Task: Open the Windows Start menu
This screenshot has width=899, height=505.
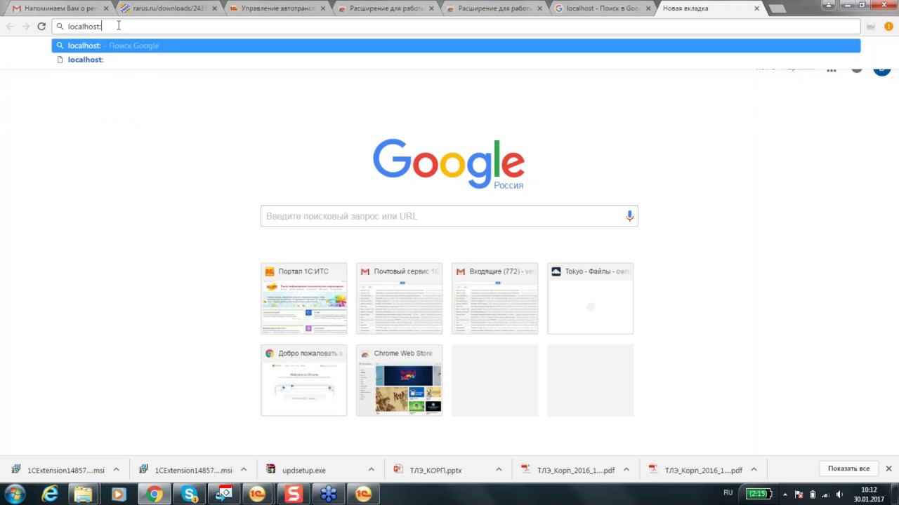Action: (15, 494)
